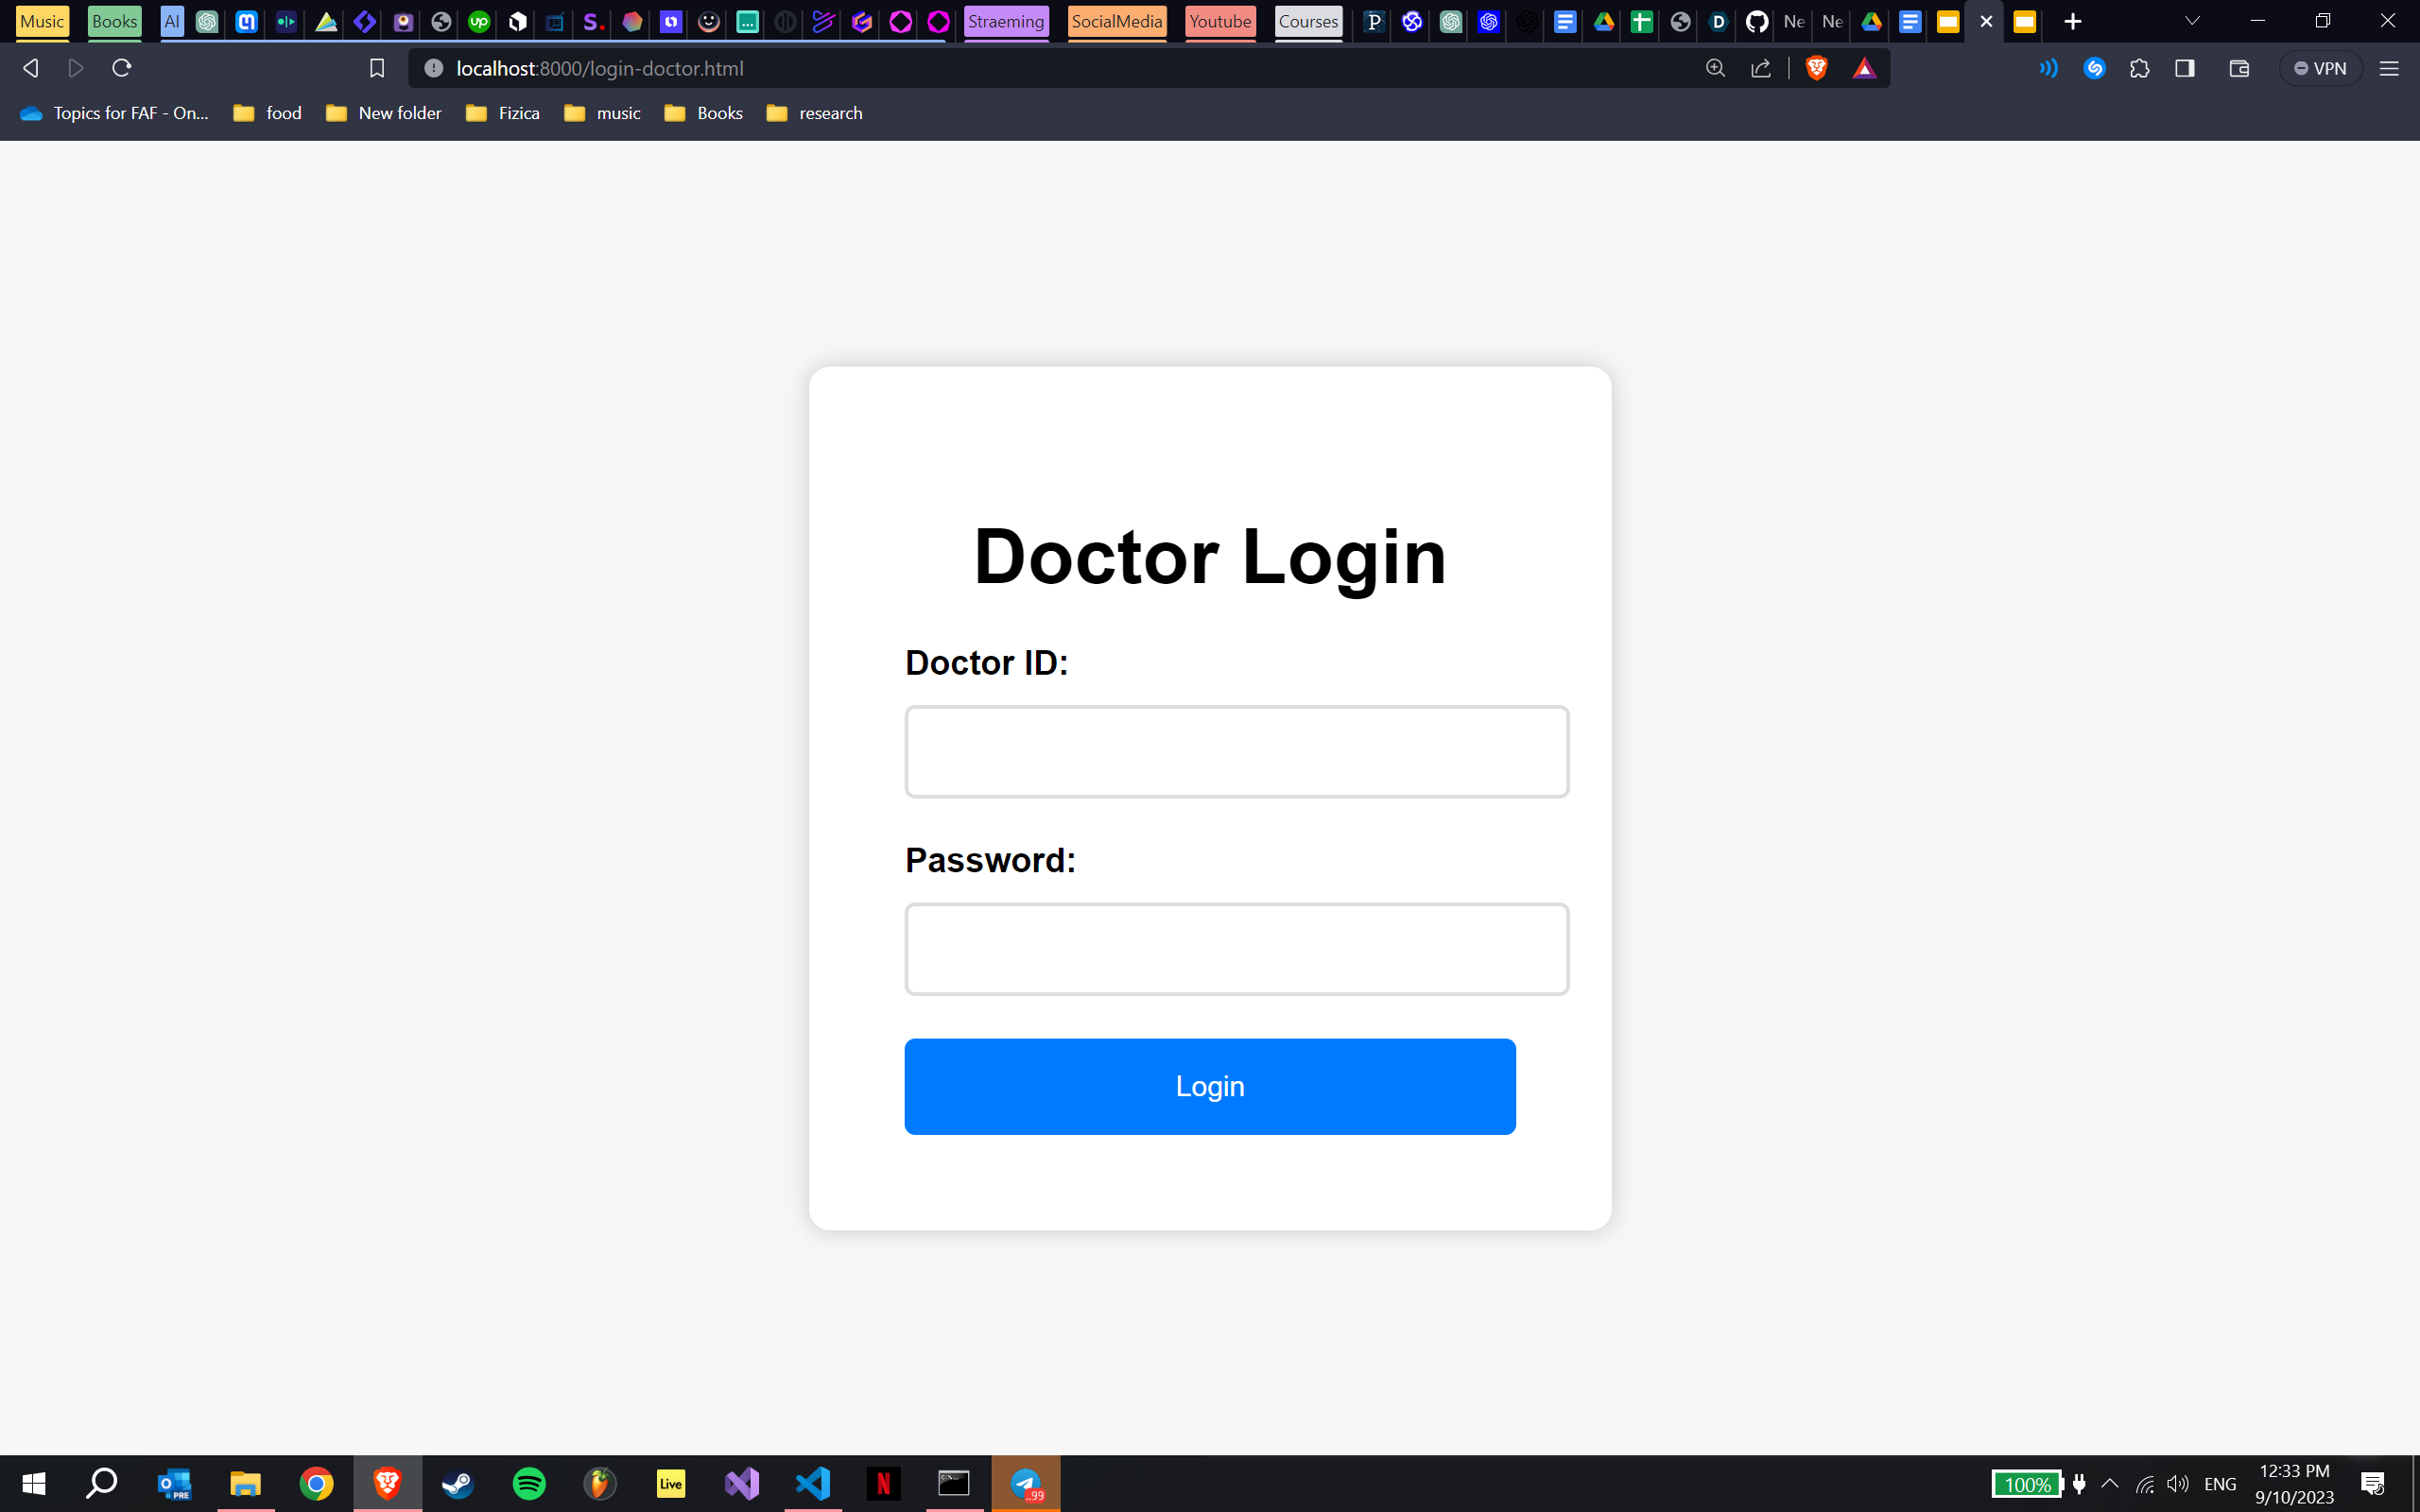Open the Brave hamburger main menu

[2389, 68]
